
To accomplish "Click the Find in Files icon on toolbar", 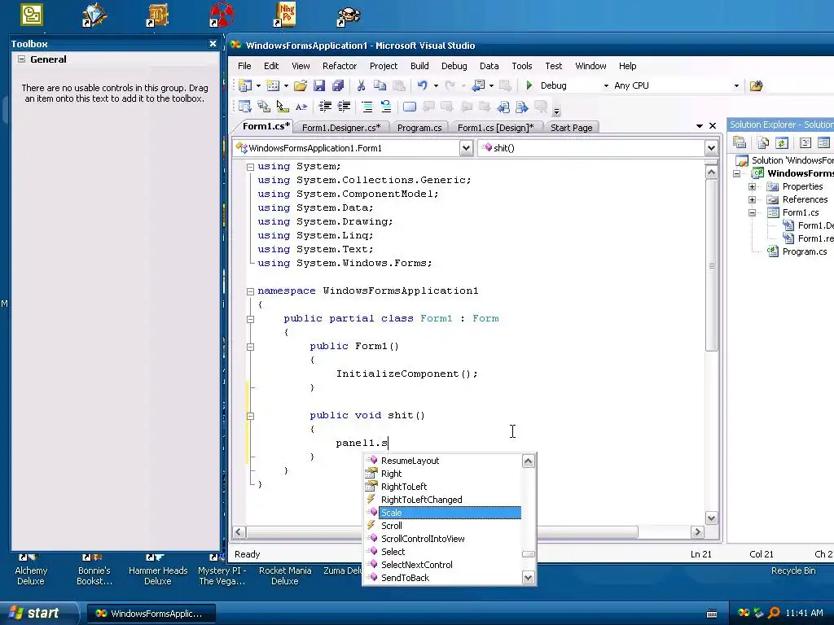I will click(756, 85).
